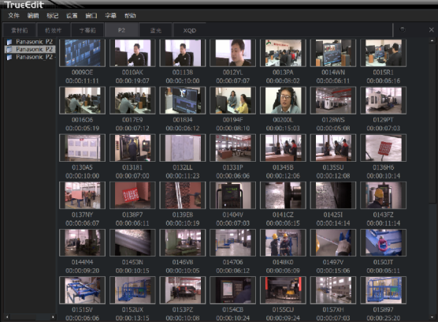Click the sidebar scroll left arrow

point(7,317)
